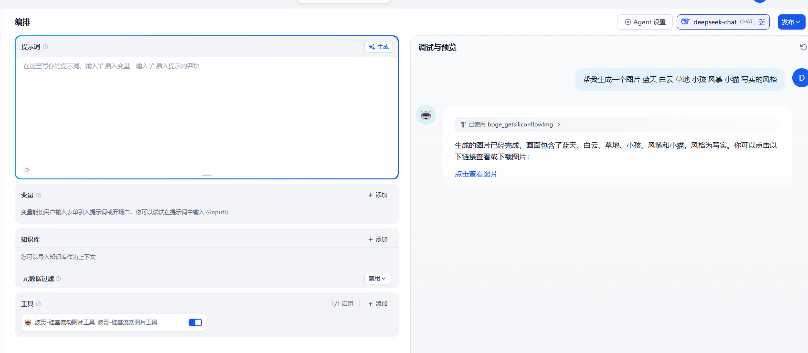
Task: Disable the 波哥-硅基流动图片工具 toggle
Action: coord(195,322)
